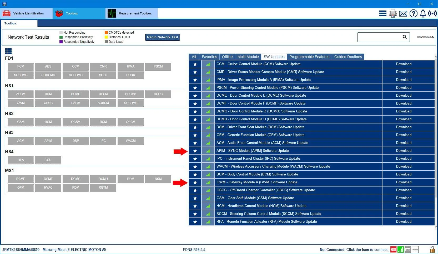Download the BCM Body Control Module update

tap(404, 174)
